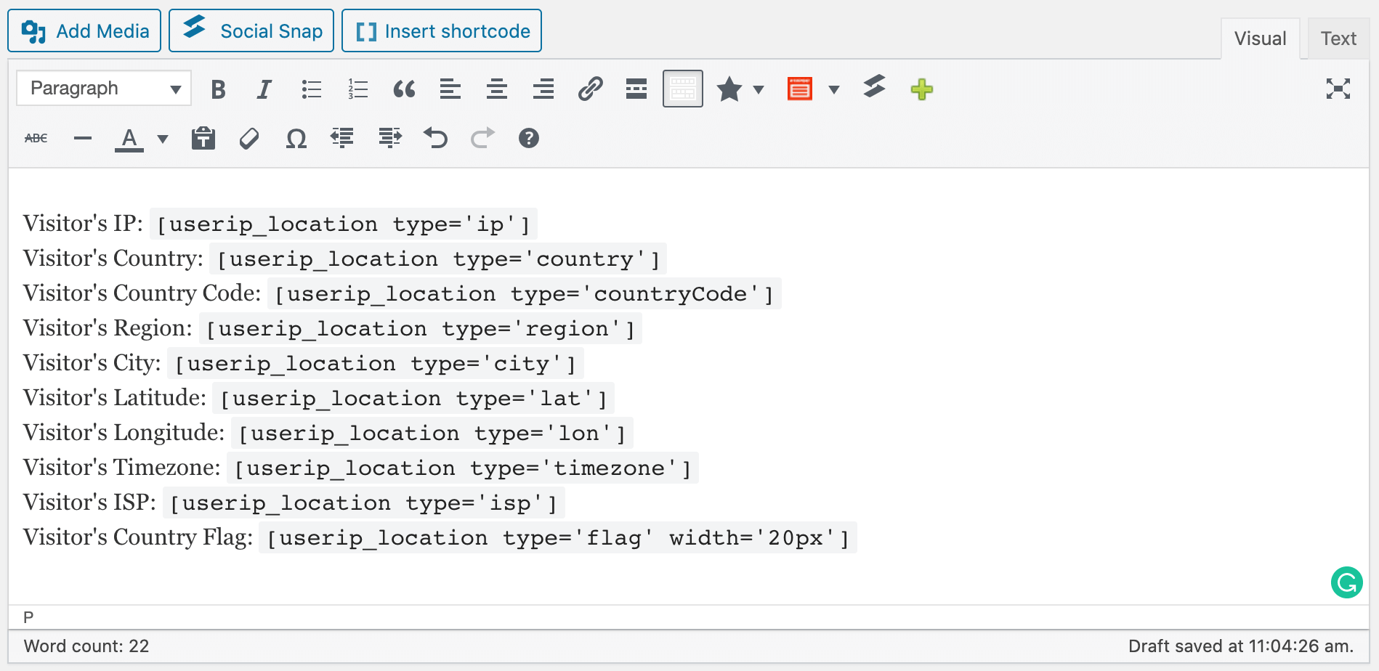Click the Insert shortcode button

442,31
